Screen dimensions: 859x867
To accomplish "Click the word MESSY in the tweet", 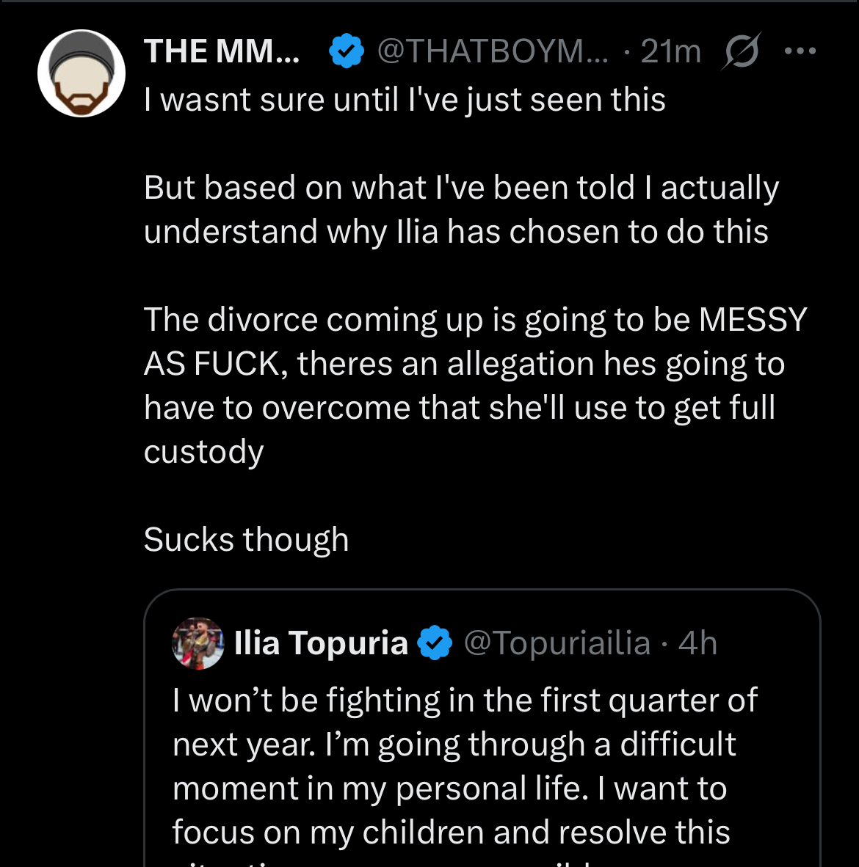I will 753,320.
